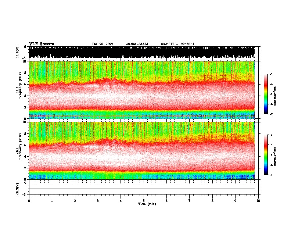
Task: Click time axis tick label "7"
Action: point(190,201)
